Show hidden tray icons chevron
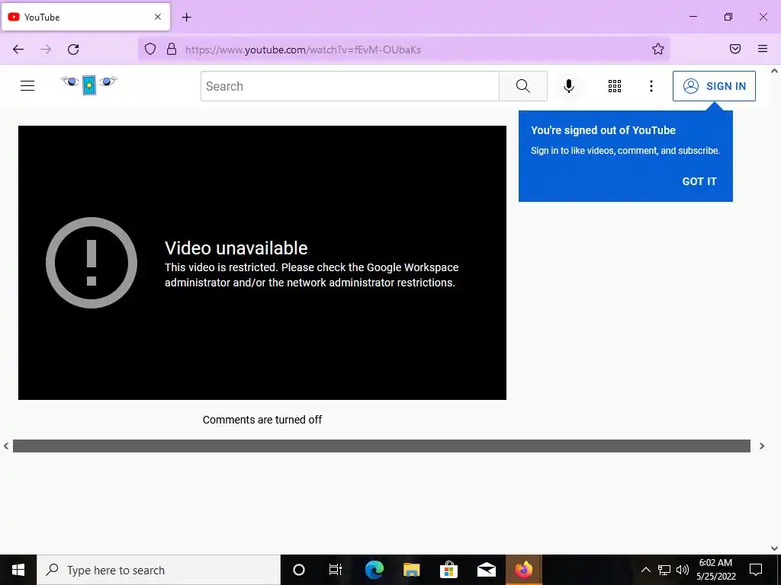The height and width of the screenshot is (585, 781). tap(645, 570)
